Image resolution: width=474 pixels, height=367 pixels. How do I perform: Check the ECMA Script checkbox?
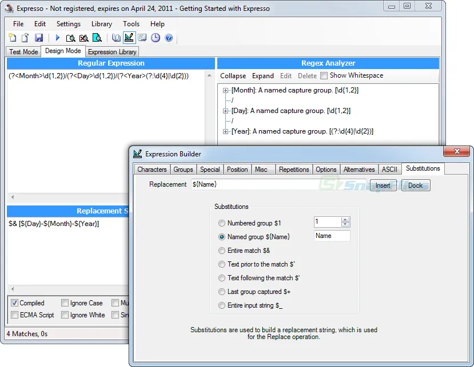(14, 315)
